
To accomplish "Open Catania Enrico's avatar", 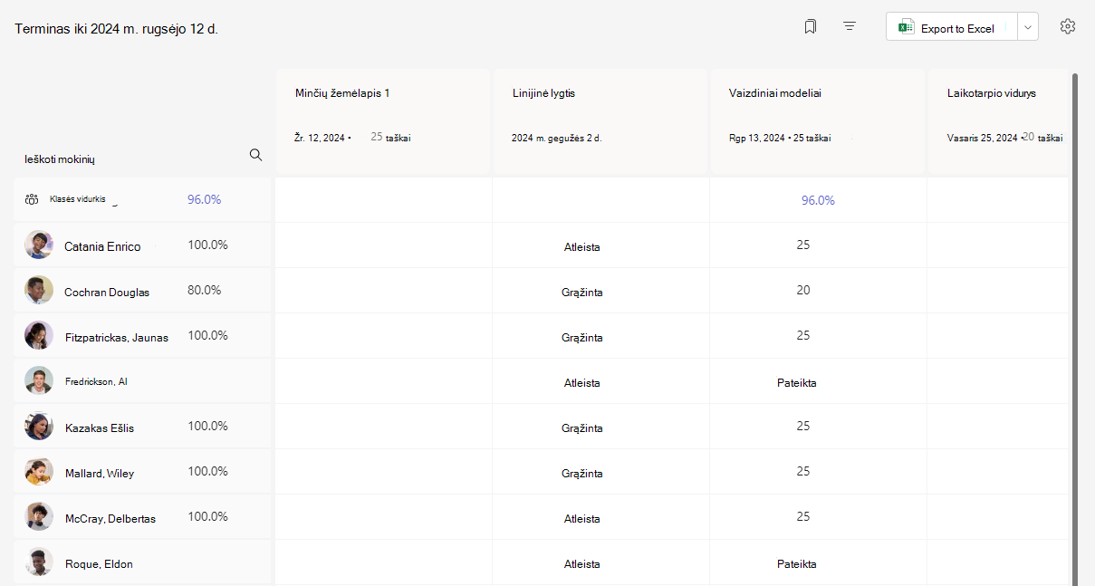I will tap(39, 245).
